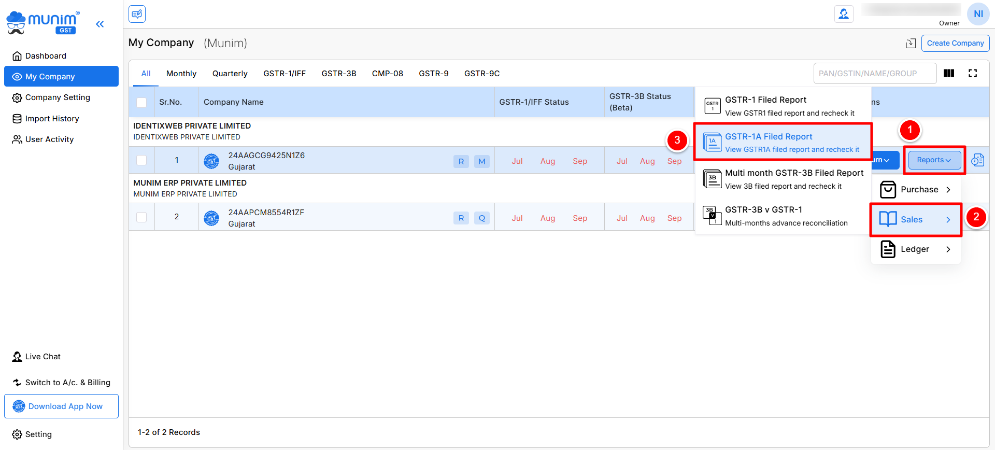This screenshot has height=450, width=995.
Task: Click GSTIN 24AAGCG9425N1Z6 text
Action: point(266,156)
